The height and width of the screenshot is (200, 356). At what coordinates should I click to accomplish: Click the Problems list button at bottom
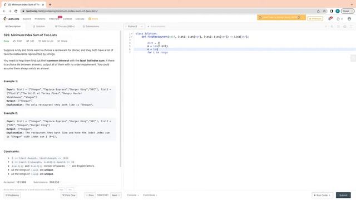coord(12,195)
